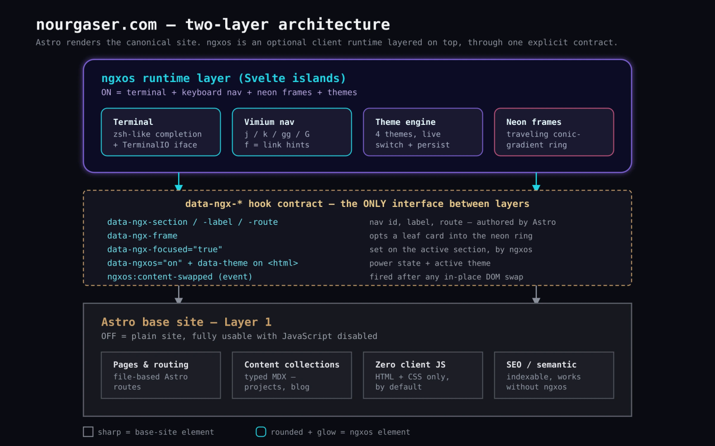The image size is (715, 446).
Task: Click 'opts a leaf card into the neon ring'
Action: coord(451,236)
